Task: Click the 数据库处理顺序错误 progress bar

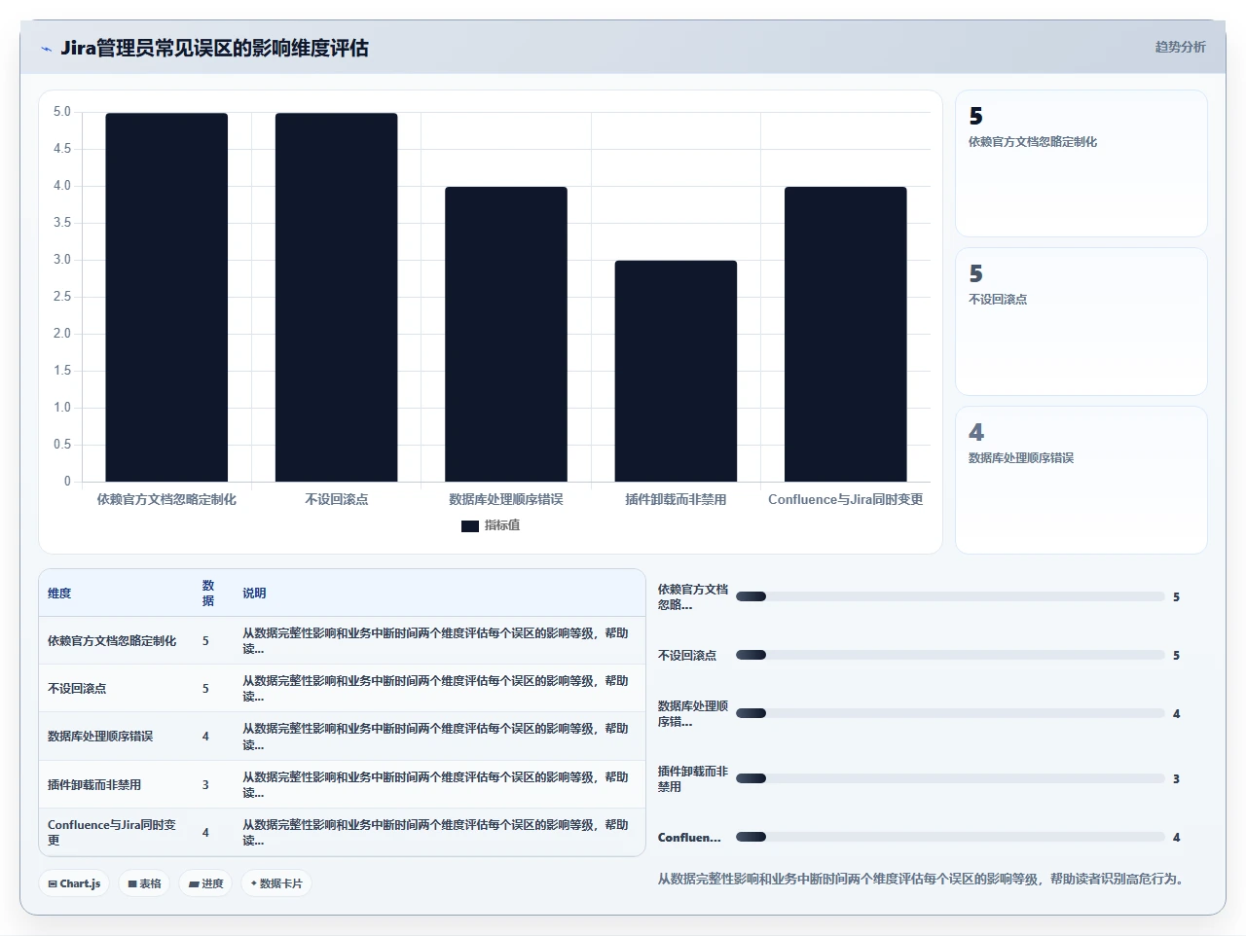Action: coord(950,713)
